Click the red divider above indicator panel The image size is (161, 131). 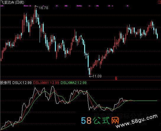pos(80,80)
